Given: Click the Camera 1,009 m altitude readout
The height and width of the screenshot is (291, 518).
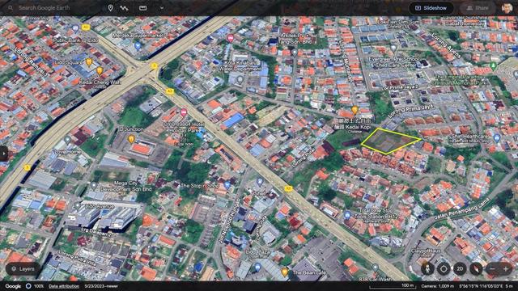Looking at the screenshot, I should pyautogui.click(x=437, y=286).
